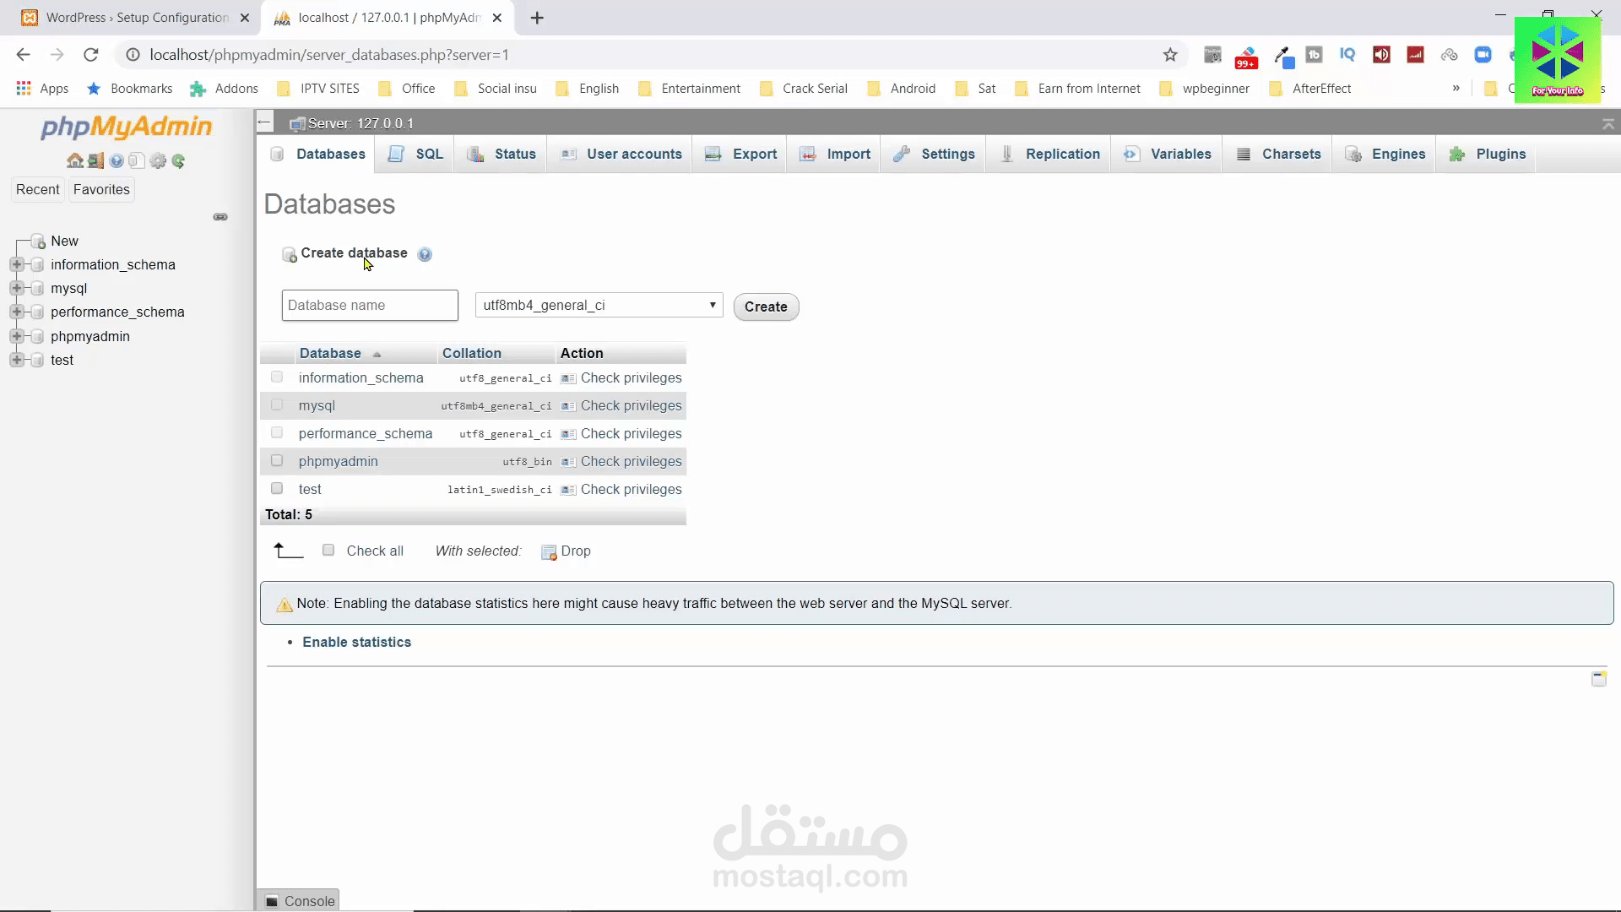1621x912 pixels.
Task: Click green reload navigation panel icon
Action: [x=178, y=160]
